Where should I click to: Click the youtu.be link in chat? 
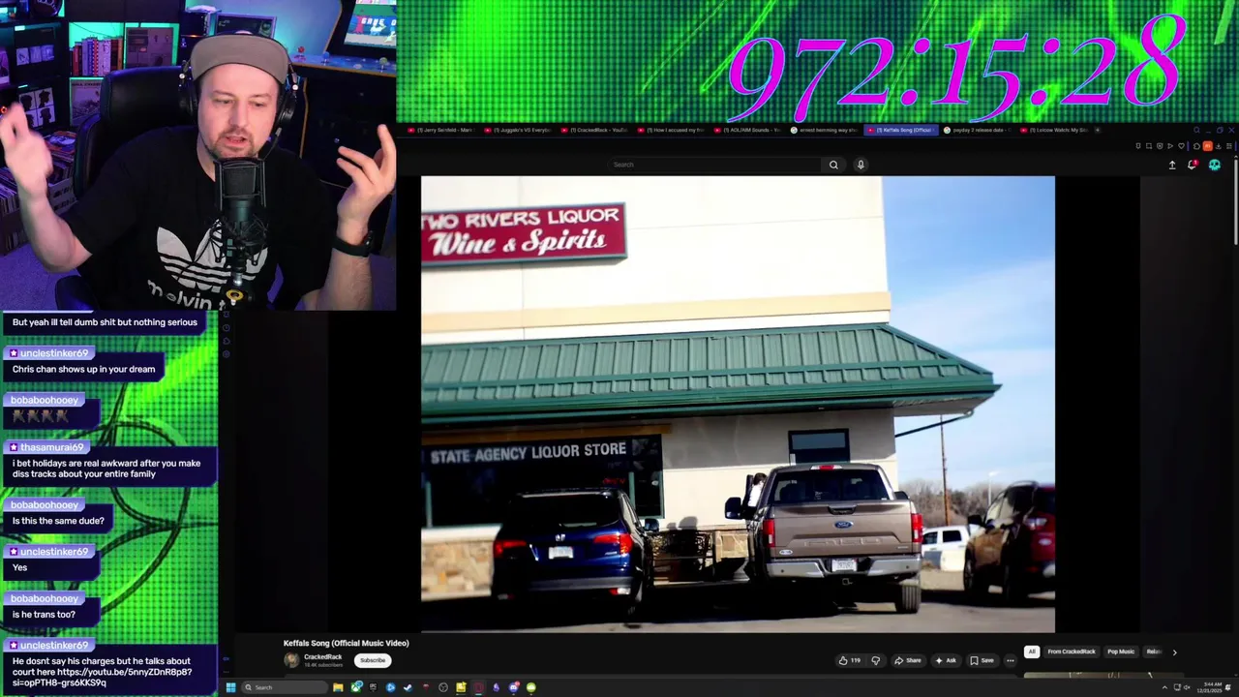[x=102, y=677]
